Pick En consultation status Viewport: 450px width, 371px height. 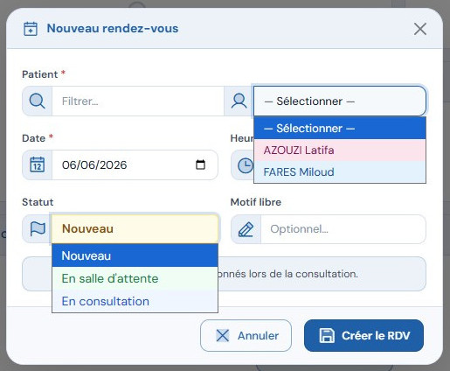135,301
